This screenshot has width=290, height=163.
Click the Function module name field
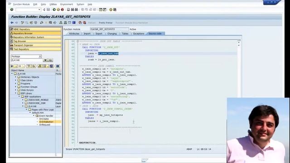pyautogui.click(x=109, y=29)
